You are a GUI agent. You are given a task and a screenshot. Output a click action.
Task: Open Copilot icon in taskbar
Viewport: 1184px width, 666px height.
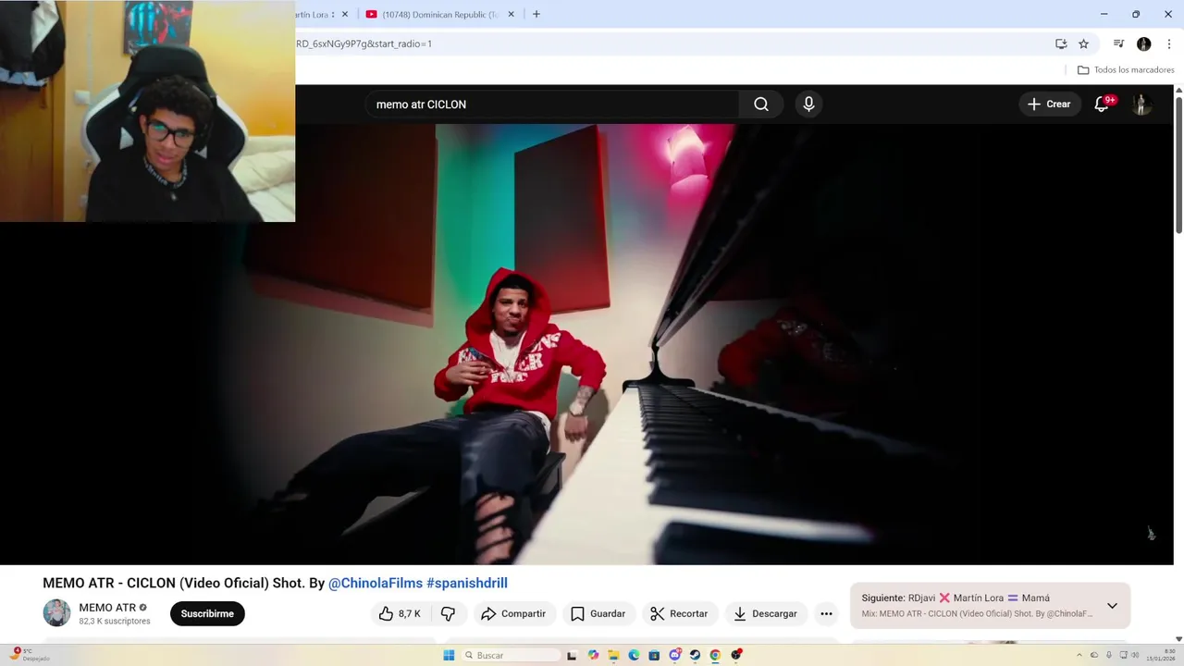coord(593,655)
